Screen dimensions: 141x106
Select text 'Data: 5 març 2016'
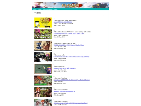pyautogui.click(x=59, y=25)
